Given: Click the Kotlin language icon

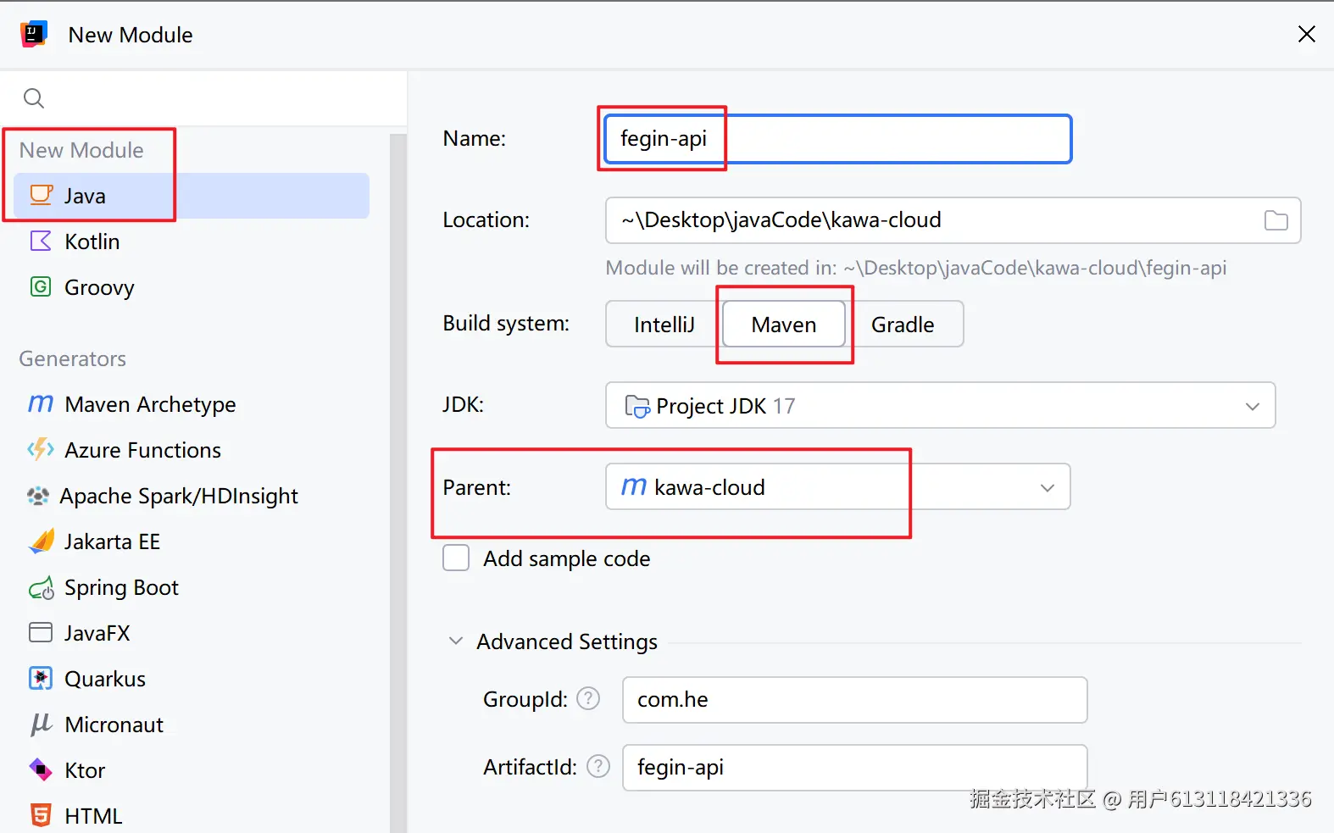Looking at the screenshot, I should pyautogui.click(x=41, y=242).
